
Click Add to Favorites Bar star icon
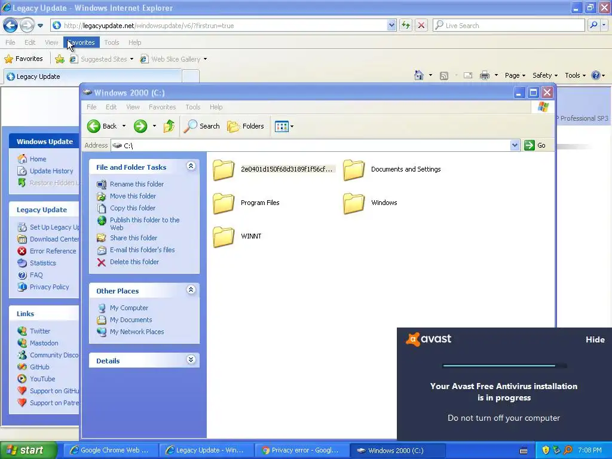click(x=60, y=59)
